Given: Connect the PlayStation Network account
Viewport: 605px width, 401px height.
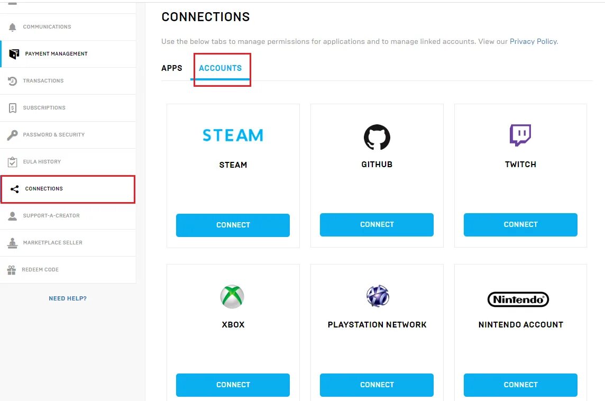Looking at the screenshot, I should pyautogui.click(x=377, y=385).
